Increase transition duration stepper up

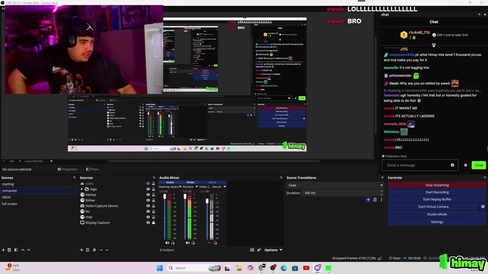pos(381,191)
